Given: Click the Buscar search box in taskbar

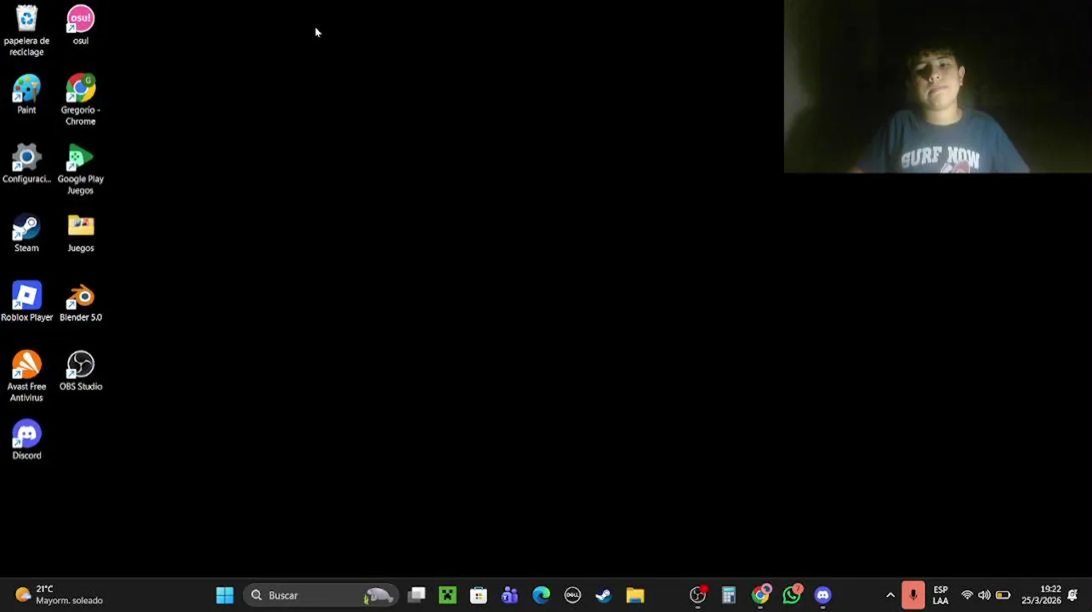Looking at the screenshot, I should tap(320, 595).
